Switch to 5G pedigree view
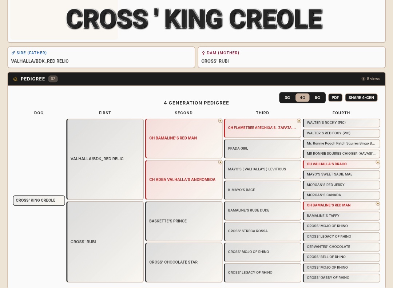This screenshot has height=288, width=393. [317, 98]
